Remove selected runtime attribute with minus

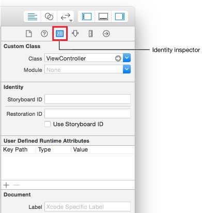click(17, 185)
